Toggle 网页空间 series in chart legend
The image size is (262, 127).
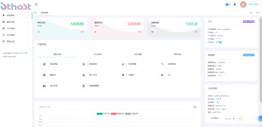pos(103,114)
